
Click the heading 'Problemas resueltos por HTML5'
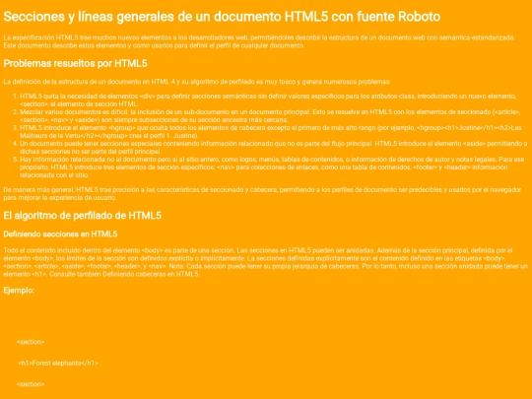[75, 63]
